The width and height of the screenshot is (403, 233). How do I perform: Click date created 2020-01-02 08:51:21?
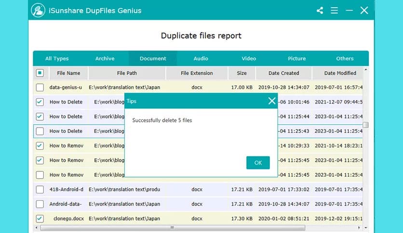tap(284, 219)
